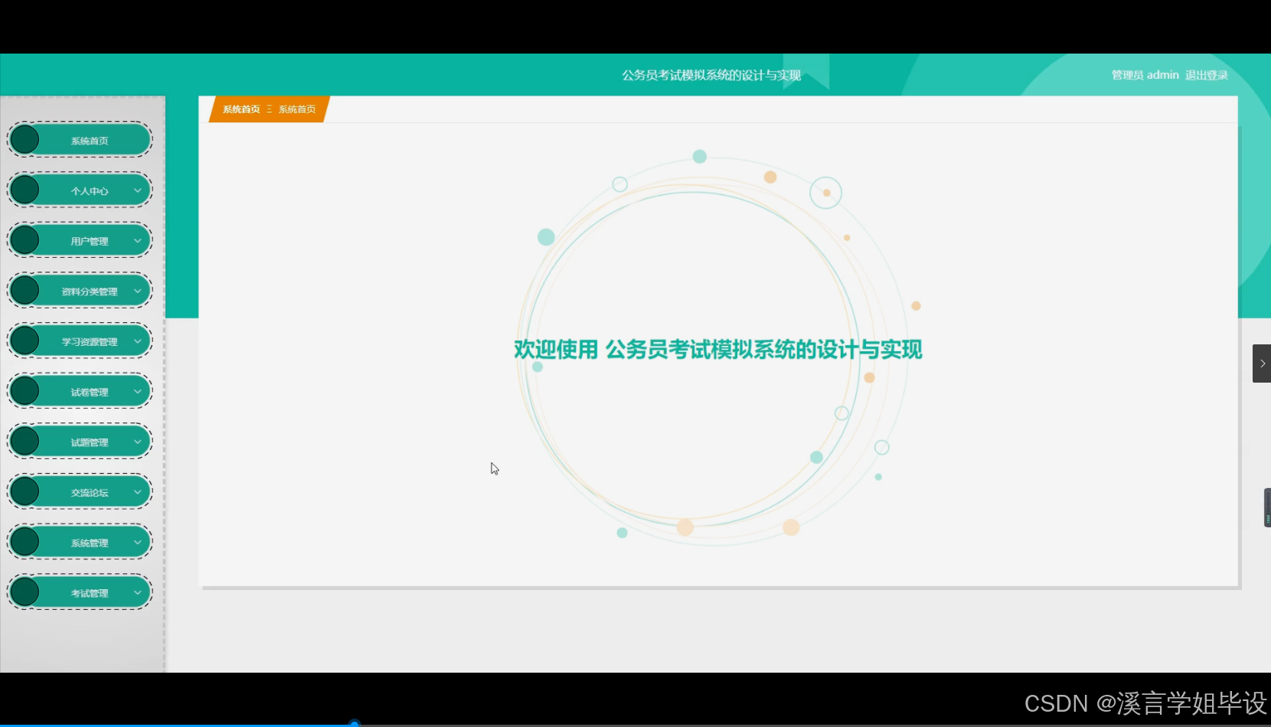The height and width of the screenshot is (727, 1271).
Task: Click the round icon beside 系统管理
Action: click(25, 542)
